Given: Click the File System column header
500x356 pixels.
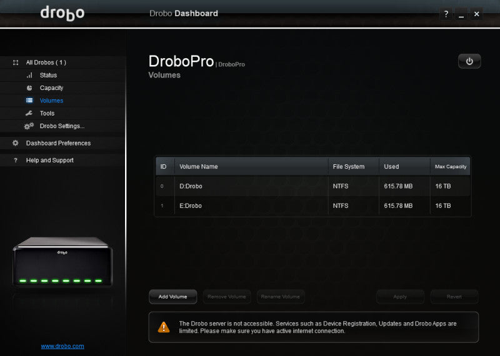Looking at the screenshot, I should tap(354, 166).
